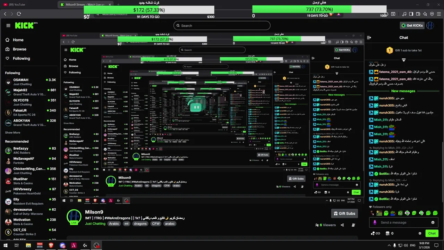Click the Get KICKs button
The width and height of the screenshot is (444, 250).
pos(412,25)
